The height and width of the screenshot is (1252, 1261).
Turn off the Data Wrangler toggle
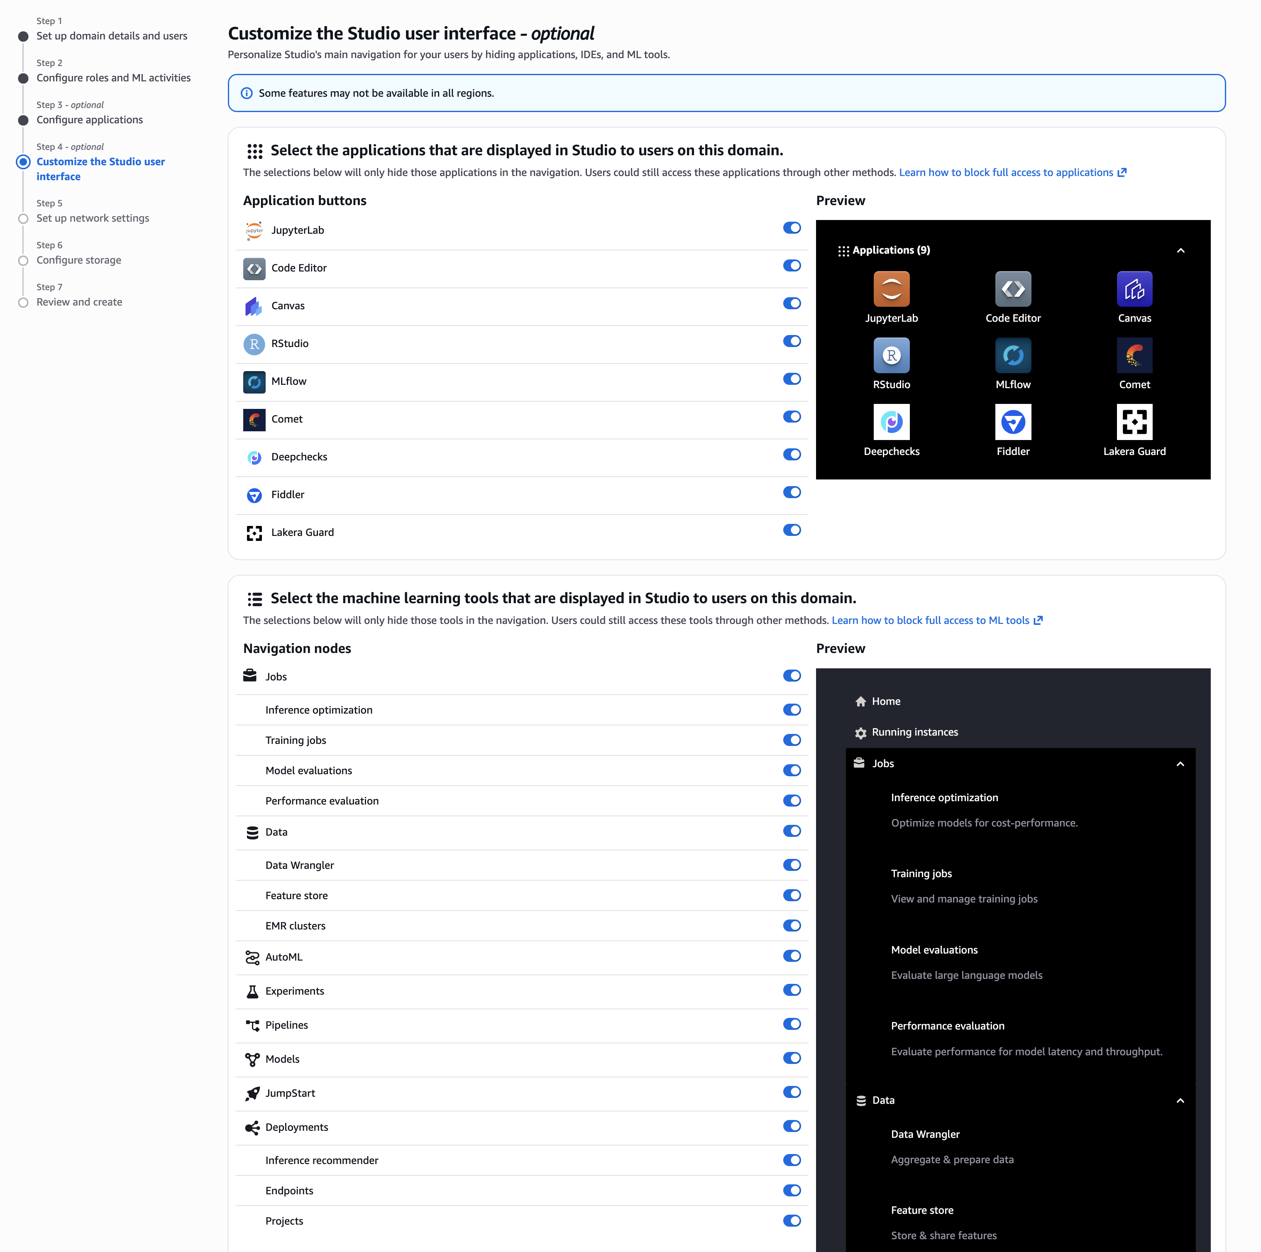click(792, 865)
